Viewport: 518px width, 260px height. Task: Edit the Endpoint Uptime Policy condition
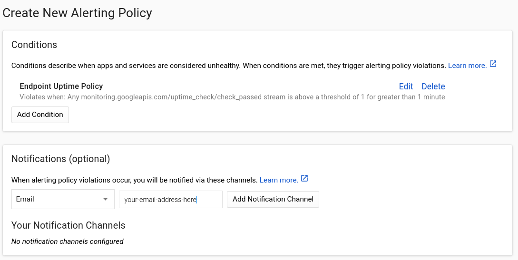(x=406, y=87)
